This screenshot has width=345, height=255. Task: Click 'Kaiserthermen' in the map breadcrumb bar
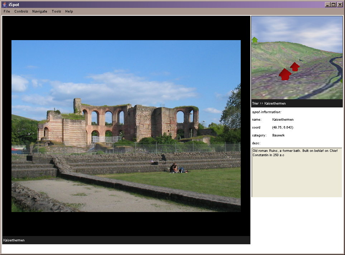pyautogui.click(x=275, y=104)
